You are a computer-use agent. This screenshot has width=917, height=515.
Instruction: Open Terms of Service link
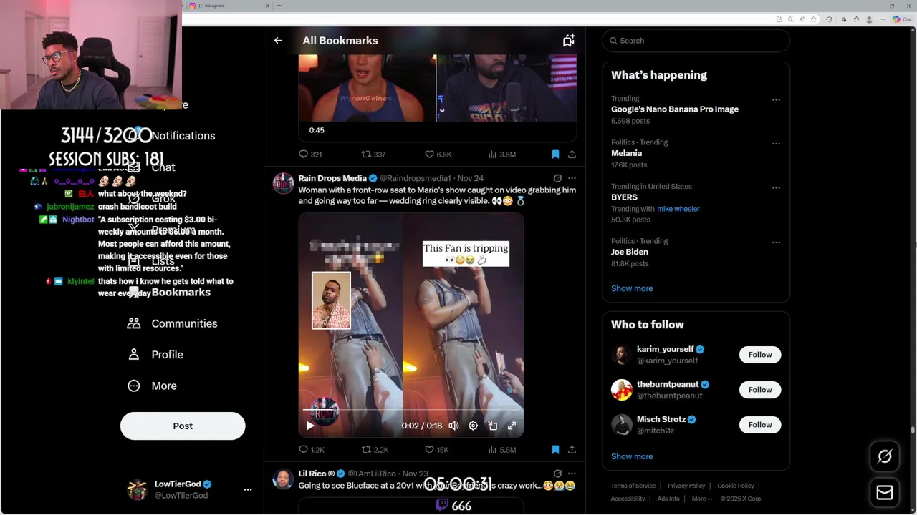pos(633,486)
